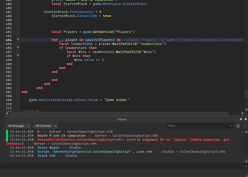Clear the output with the trash icon

tap(238, 126)
